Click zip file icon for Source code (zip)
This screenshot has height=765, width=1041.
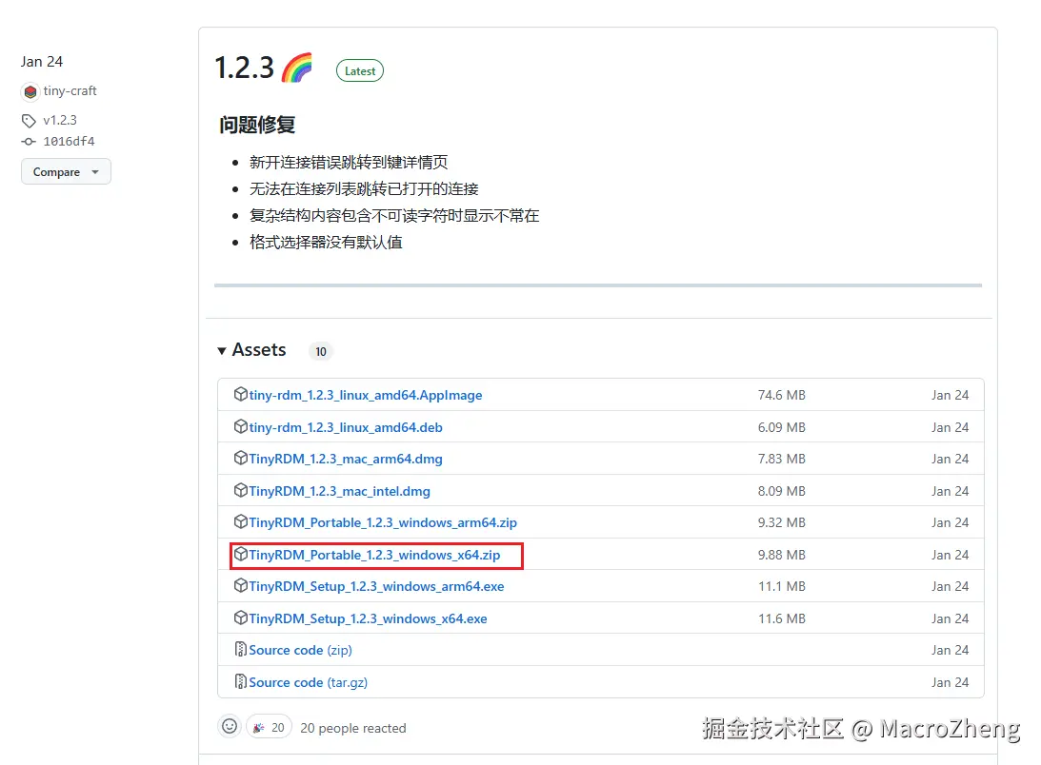point(240,649)
